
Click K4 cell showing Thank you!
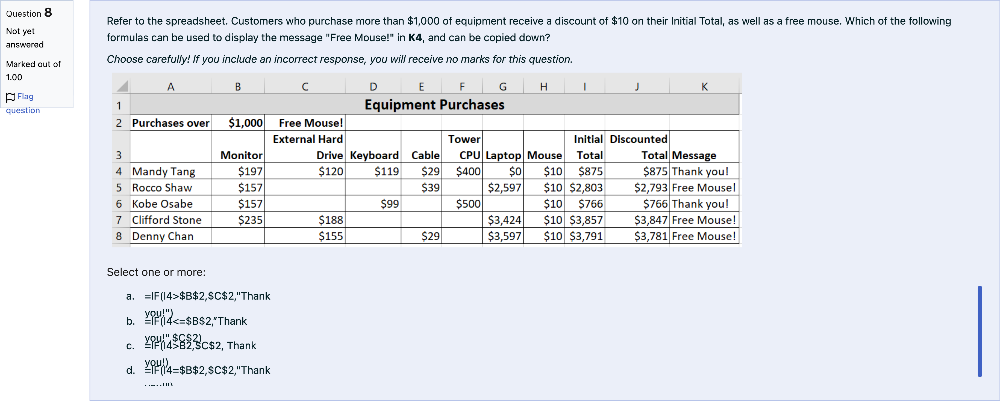pos(704,171)
